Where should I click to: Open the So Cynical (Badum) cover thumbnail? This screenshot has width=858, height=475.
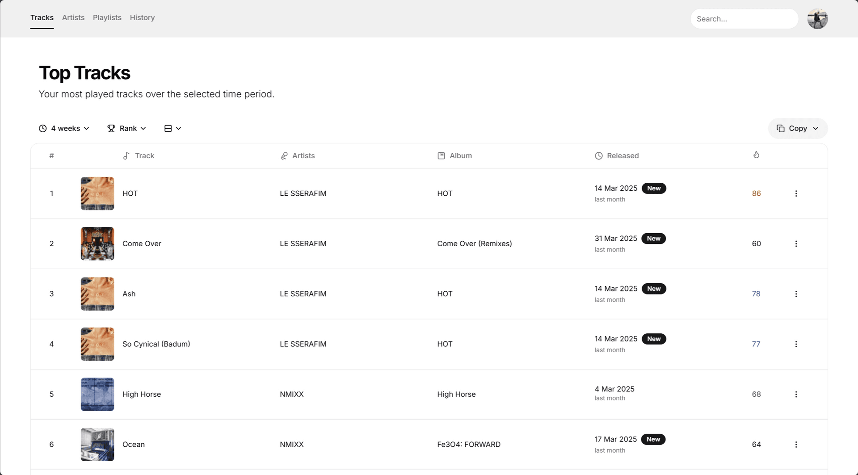[x=97, y=344]
